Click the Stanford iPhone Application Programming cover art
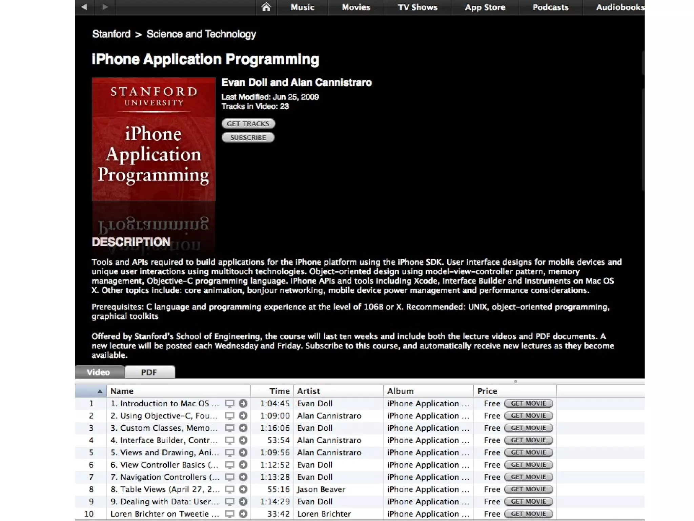The image size is (694, 521). pos(154,139)
